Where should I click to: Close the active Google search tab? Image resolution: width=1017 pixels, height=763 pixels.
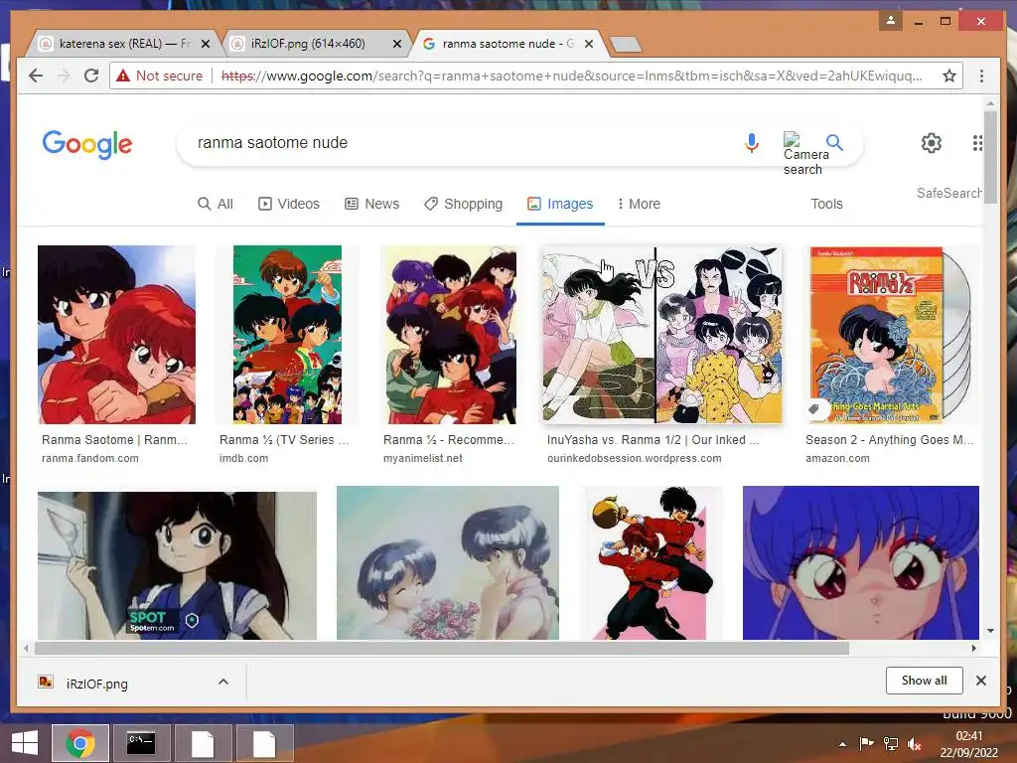click(588, 44)
